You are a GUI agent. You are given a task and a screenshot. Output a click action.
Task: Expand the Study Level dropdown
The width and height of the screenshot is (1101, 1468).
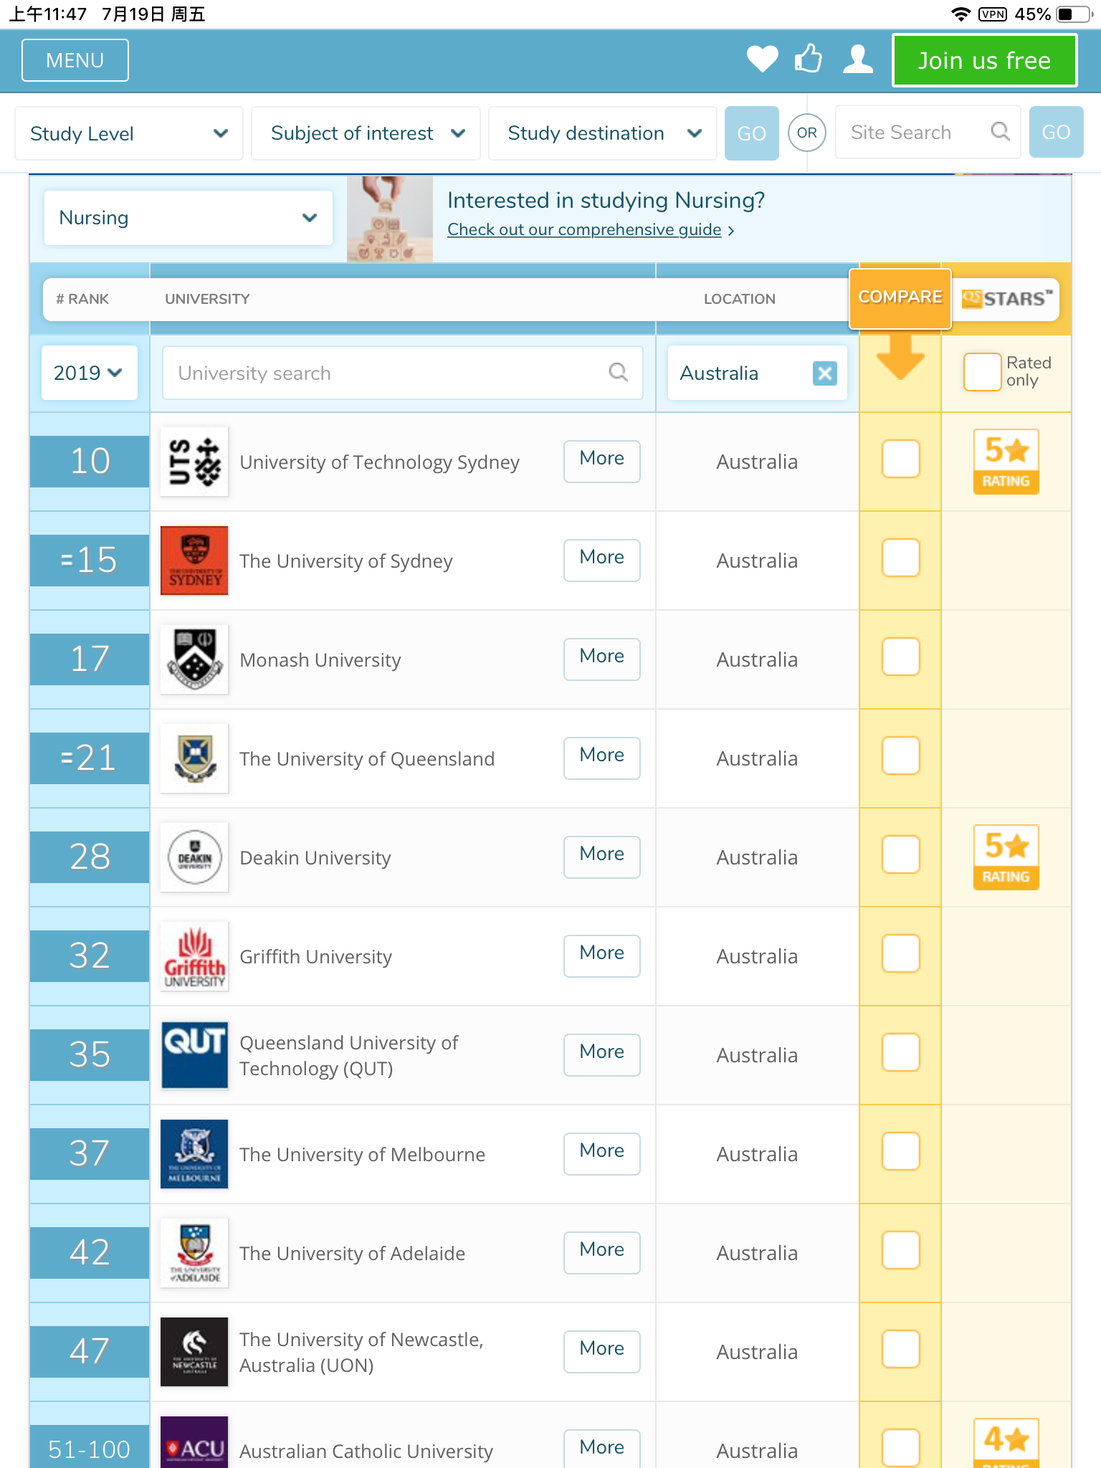(129, 133)
